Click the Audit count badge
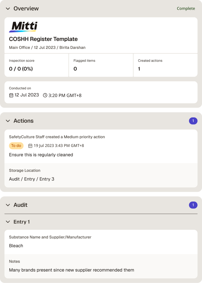This screenshot has height=283, width=202. pyautogui.click(x=193, y=205)
